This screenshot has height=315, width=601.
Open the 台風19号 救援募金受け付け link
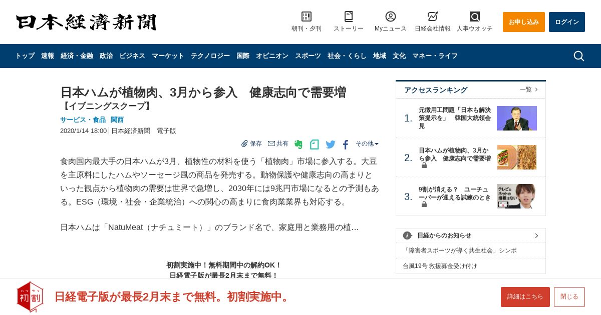(x=440, y=266)
